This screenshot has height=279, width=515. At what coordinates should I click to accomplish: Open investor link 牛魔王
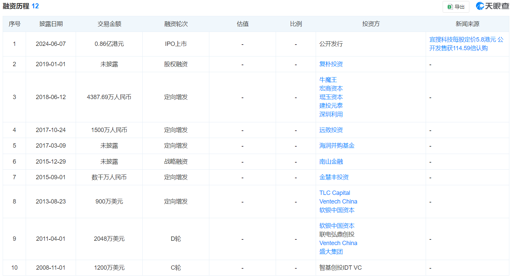tap(328, 80)
